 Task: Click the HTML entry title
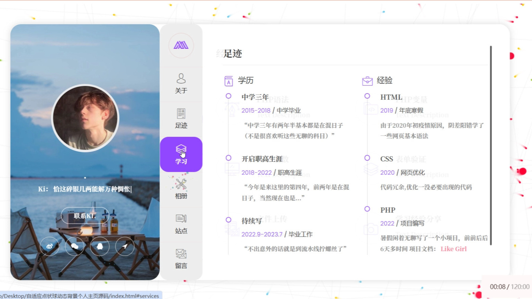pyautogui.click(x=391, y=97)
